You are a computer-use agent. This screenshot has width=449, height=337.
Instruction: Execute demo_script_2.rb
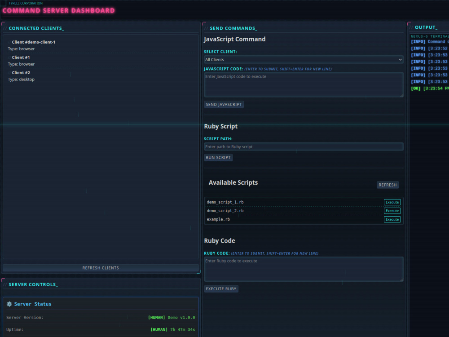(x=392, y=211)
